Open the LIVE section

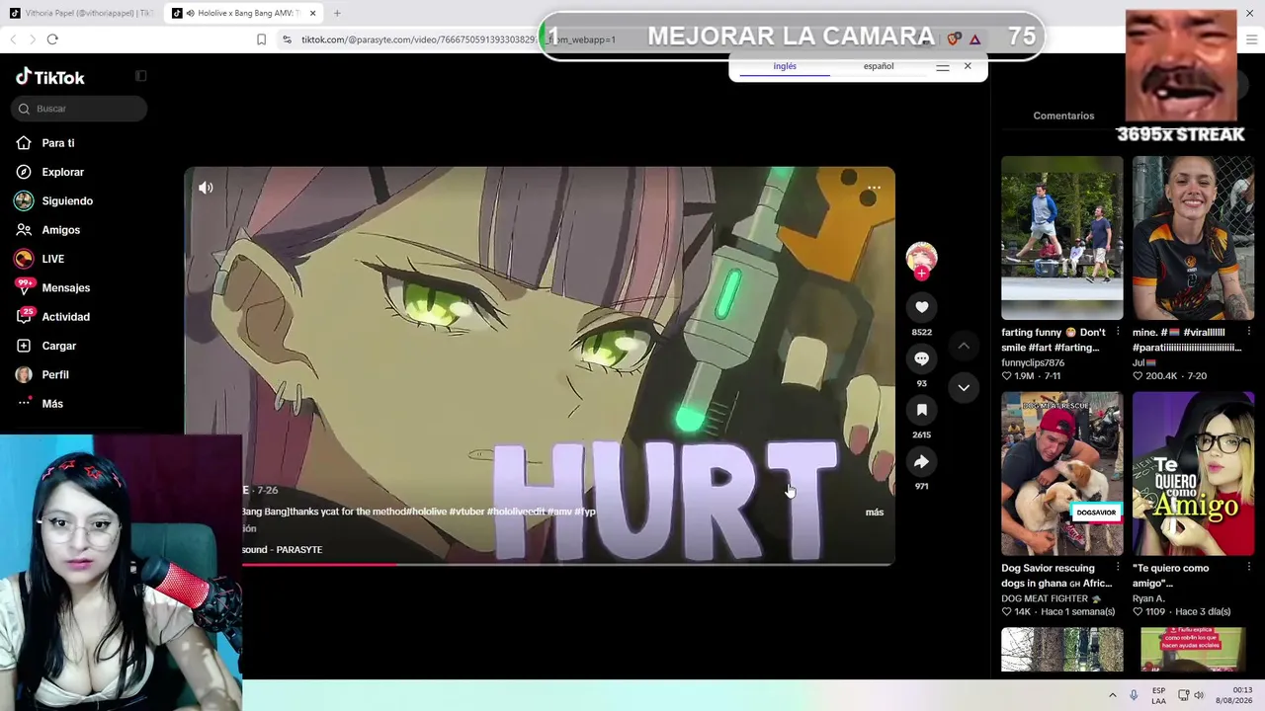(53, 259)
